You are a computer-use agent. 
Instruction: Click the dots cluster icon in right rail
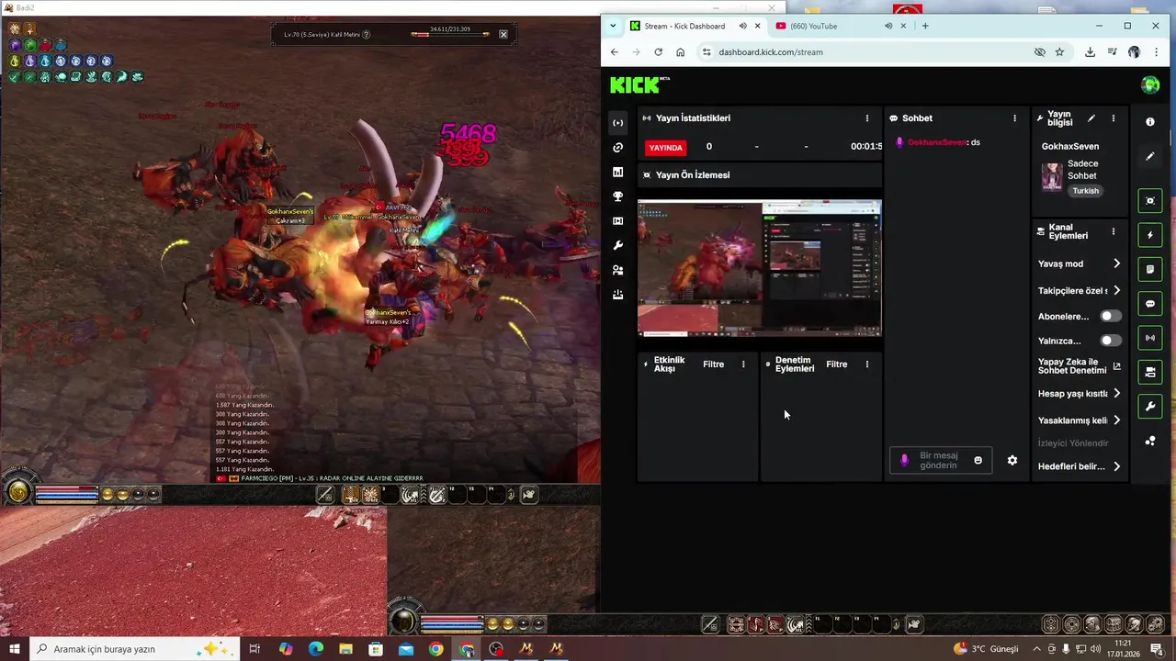(x=1150, y=441)
